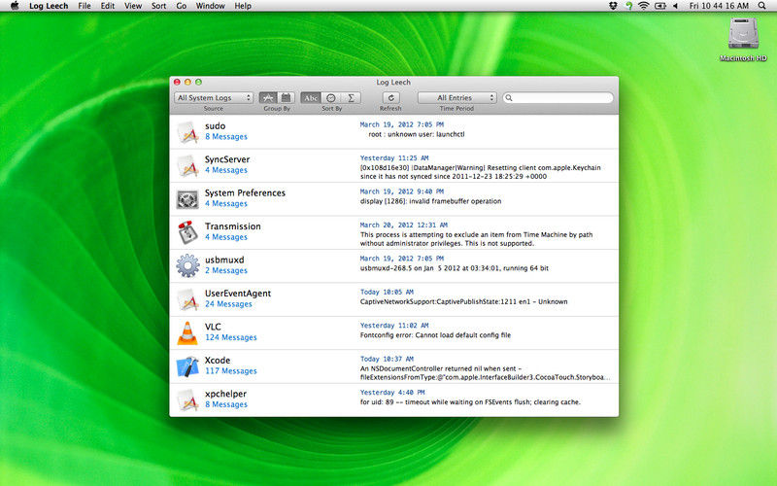The image size is (777, 486).
Task: Click the Refresh button in toolbar
Action: pos(390,98)
